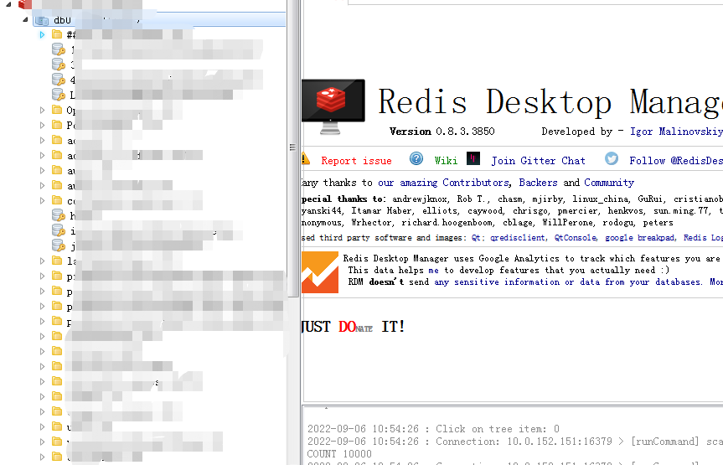Open key icon of entry starting with 4
723x465 pixels.
59,80
